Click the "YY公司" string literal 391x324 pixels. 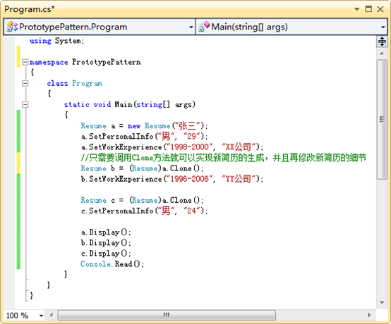tap(239, 179)
